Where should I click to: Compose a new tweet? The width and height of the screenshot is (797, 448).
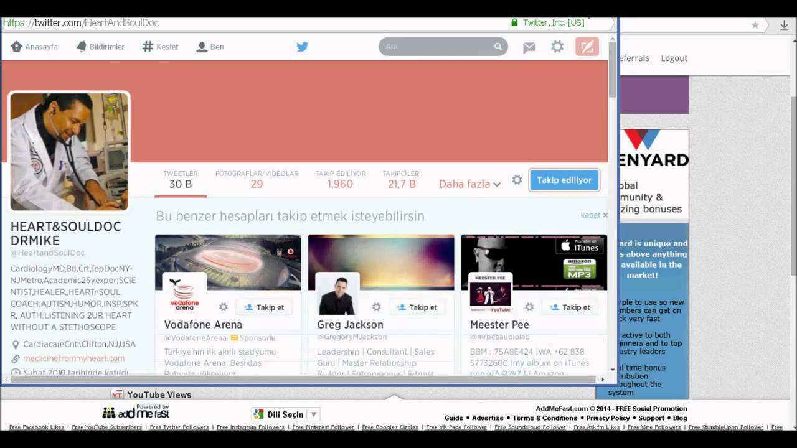click(x=587, y=47)
